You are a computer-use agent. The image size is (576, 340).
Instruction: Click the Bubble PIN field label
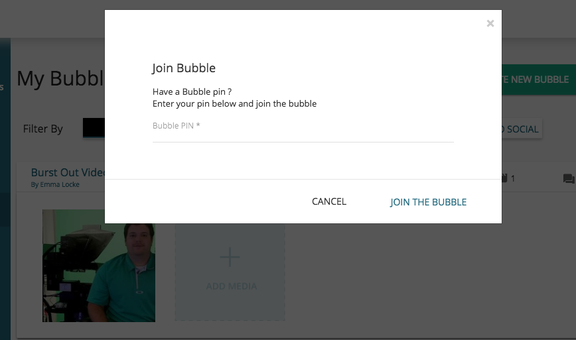(x=176, y=125)
